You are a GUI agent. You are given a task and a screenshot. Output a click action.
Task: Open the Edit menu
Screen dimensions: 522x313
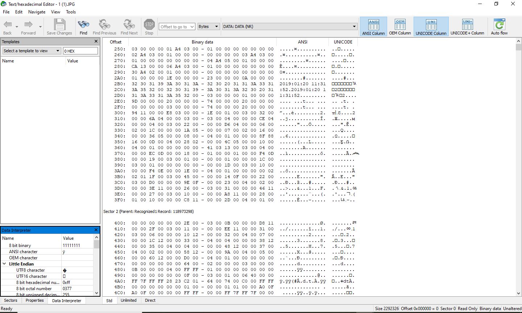coord(19,12)
